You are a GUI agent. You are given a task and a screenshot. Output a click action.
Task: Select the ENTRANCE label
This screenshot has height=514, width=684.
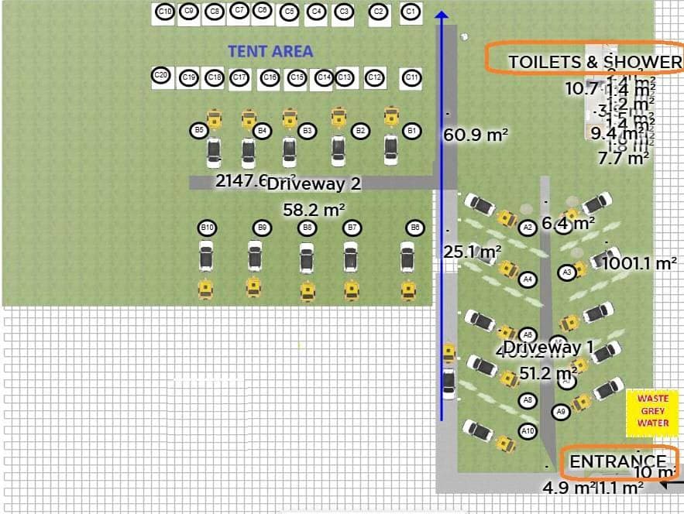click(618, 461)
